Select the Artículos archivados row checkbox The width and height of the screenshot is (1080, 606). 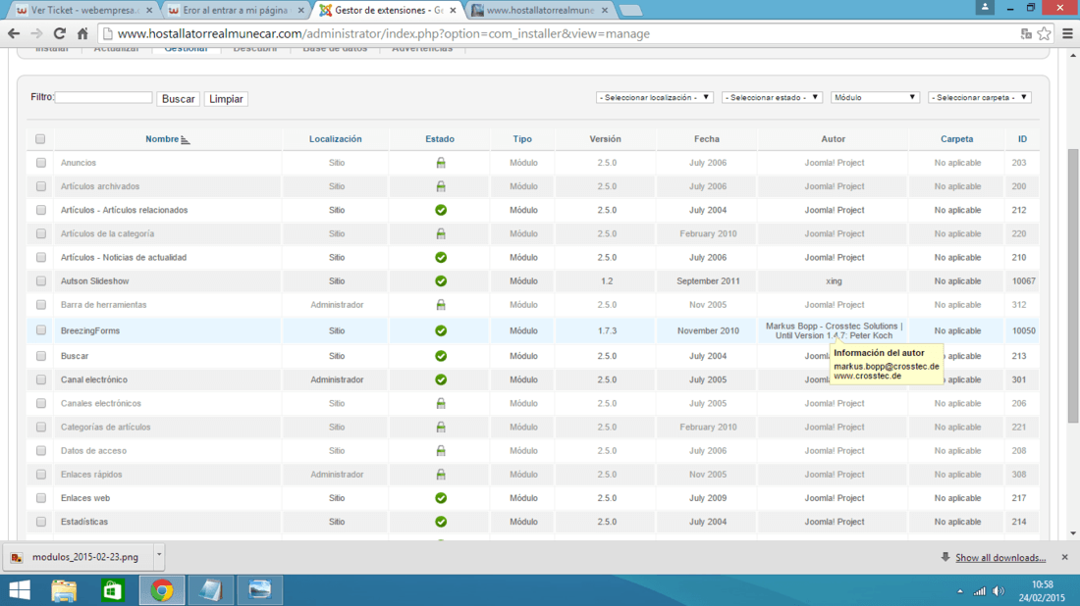(41, 186)
